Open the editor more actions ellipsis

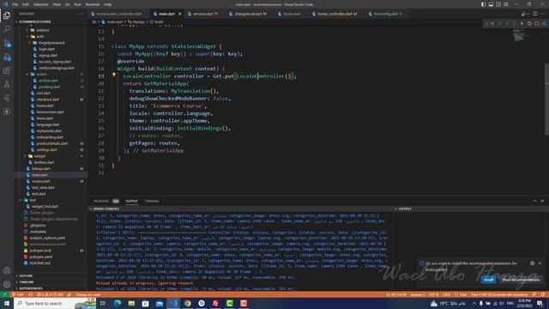point(543,14)
